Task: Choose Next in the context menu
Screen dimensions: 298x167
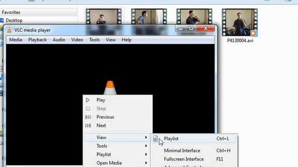Action: pyautogui.click(x=118, y=126)
